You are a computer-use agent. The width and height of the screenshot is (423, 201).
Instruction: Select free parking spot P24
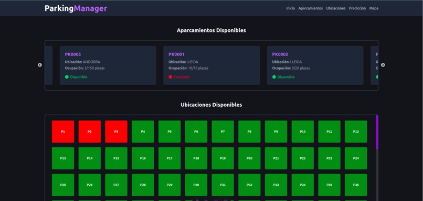356,158
